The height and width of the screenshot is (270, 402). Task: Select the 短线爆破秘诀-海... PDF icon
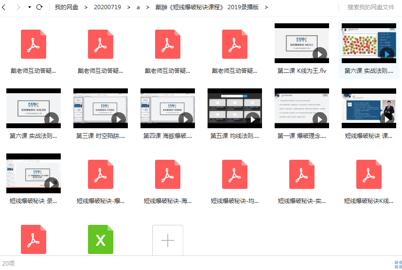pyautogui.click(x=168, y=174)
